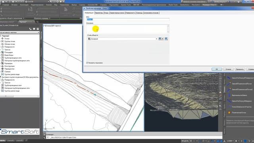Click МОДЕЛЬ button in status bar
This screenshot has height=143, width=254.
pyautogui.click(x=185, y=141)
